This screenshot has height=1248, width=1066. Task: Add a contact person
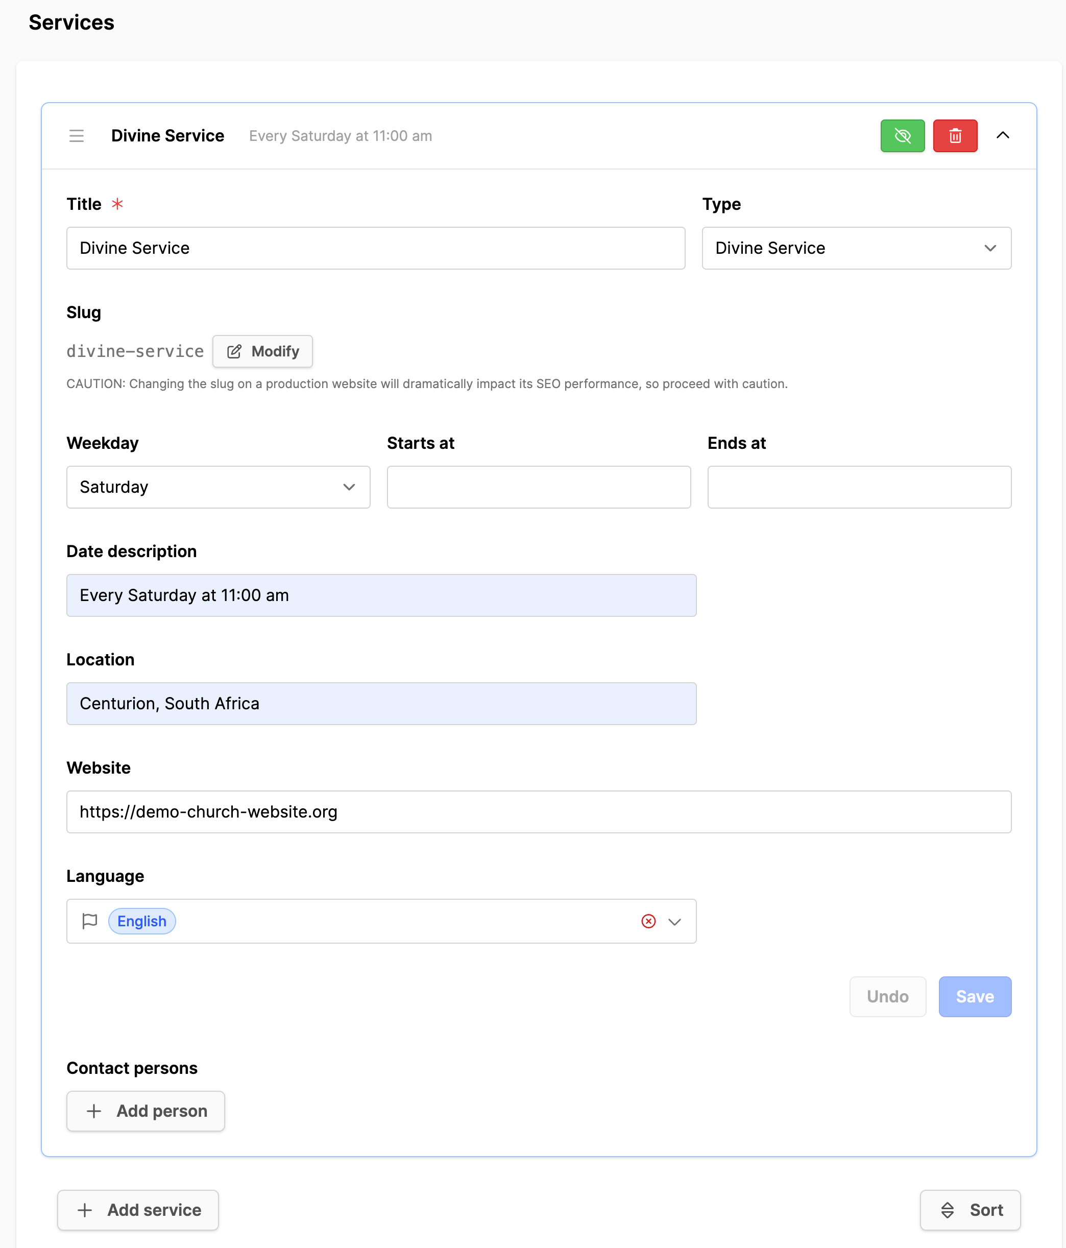point(146,1111)
